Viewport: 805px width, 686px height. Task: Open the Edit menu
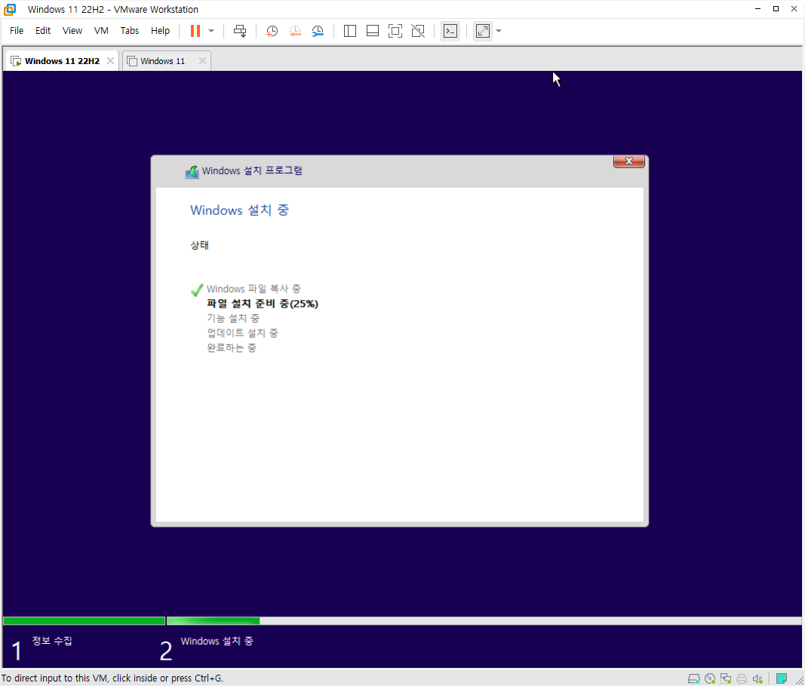tap(43, 31)
